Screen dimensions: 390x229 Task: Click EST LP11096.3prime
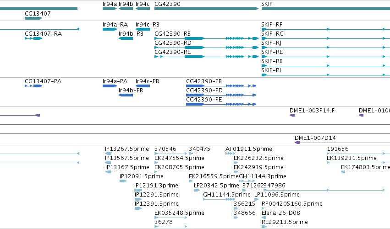coord(257,199)
